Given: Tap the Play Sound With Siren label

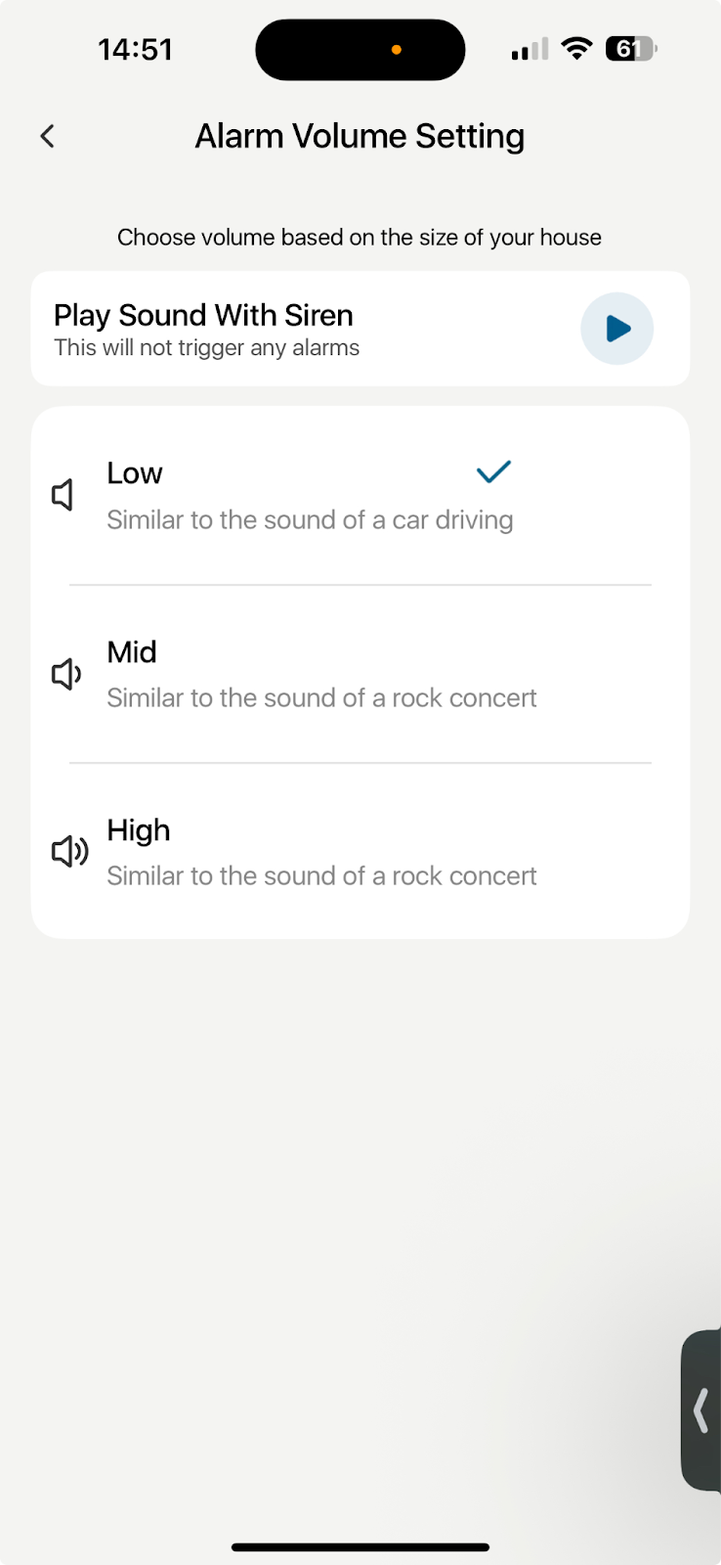Looking at the screenshot, I should pos(203,315).
